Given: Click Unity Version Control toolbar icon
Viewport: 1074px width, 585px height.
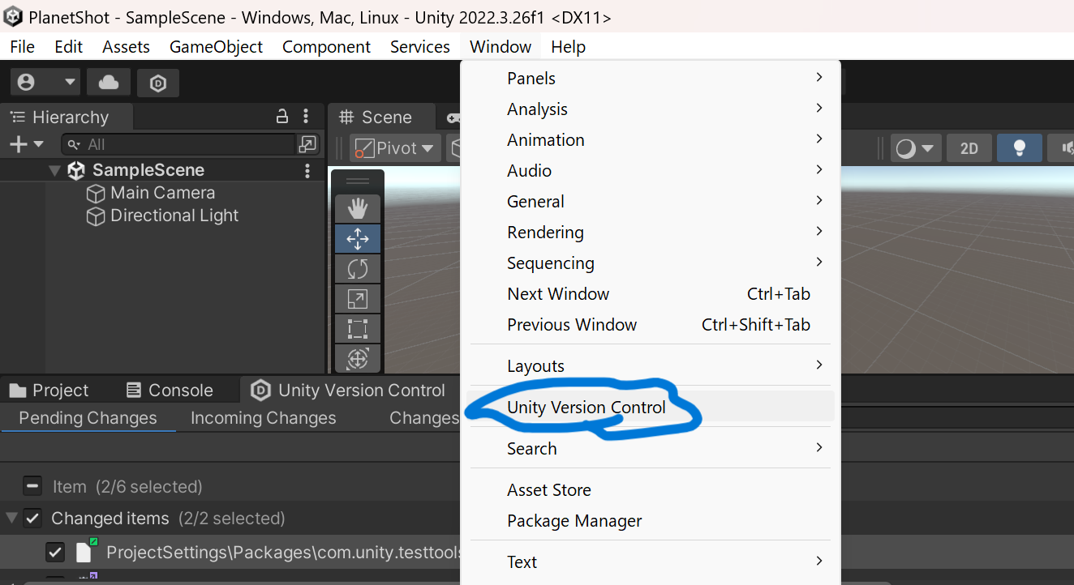Looking at the screenshot, I should 158,83.
